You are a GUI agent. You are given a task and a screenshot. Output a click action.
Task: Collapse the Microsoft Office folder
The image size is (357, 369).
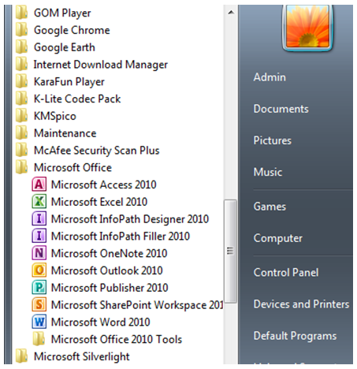[x=64, y=167]
